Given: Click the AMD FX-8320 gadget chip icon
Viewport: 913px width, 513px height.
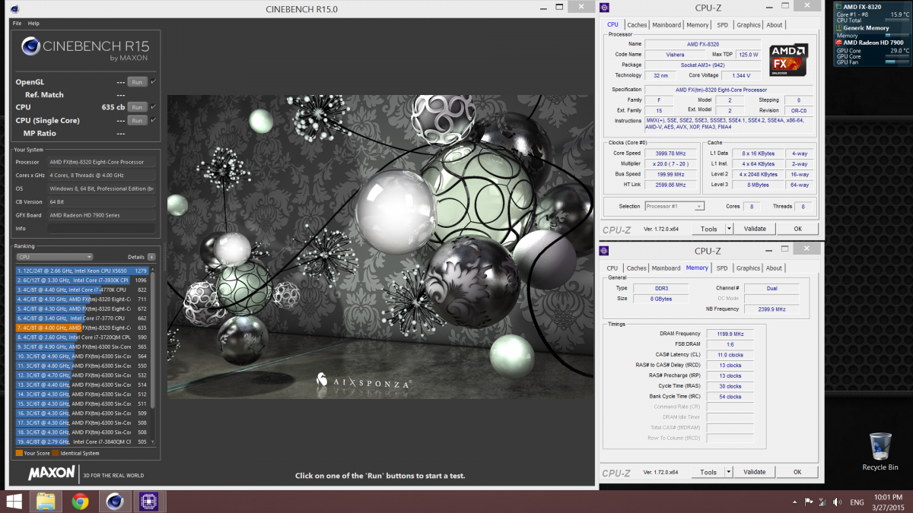Looking at the screenshot, I should click(x=839, y=6).
